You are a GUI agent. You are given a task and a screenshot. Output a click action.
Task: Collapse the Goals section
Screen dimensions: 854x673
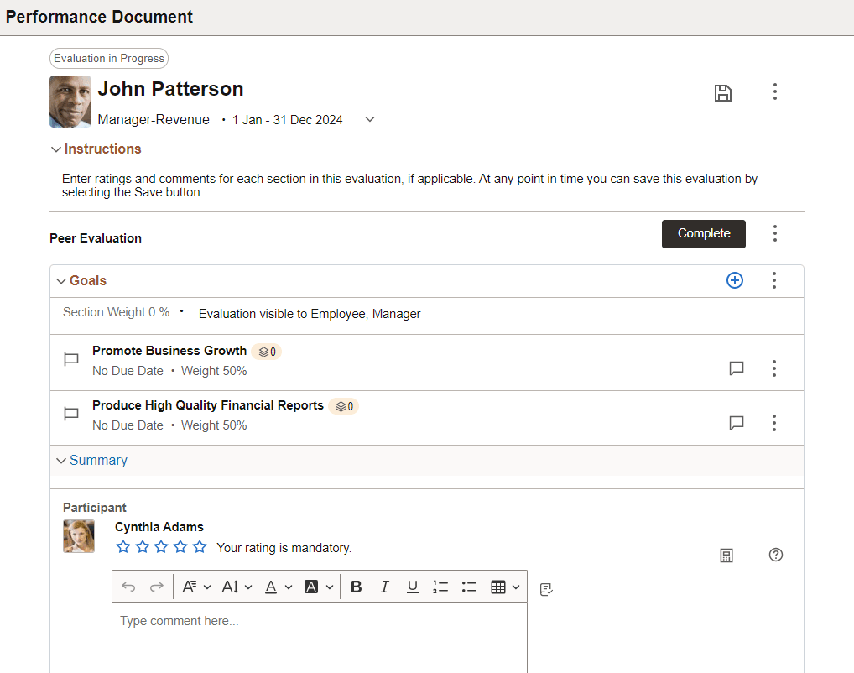click(60, 280)
